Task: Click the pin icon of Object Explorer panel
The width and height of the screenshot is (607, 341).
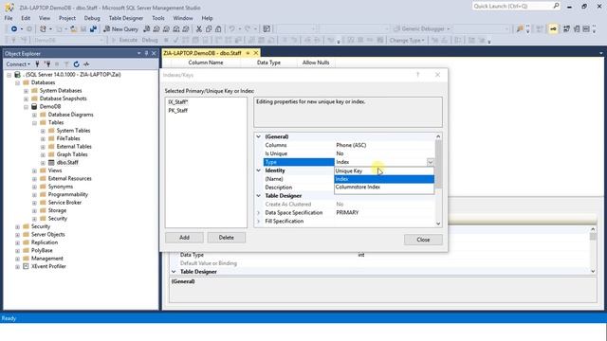Action: (146, 53)
